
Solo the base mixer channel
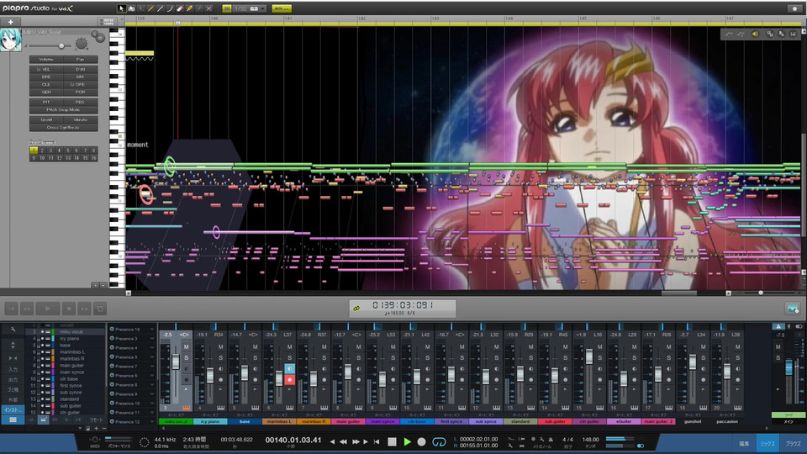[256, 358]
